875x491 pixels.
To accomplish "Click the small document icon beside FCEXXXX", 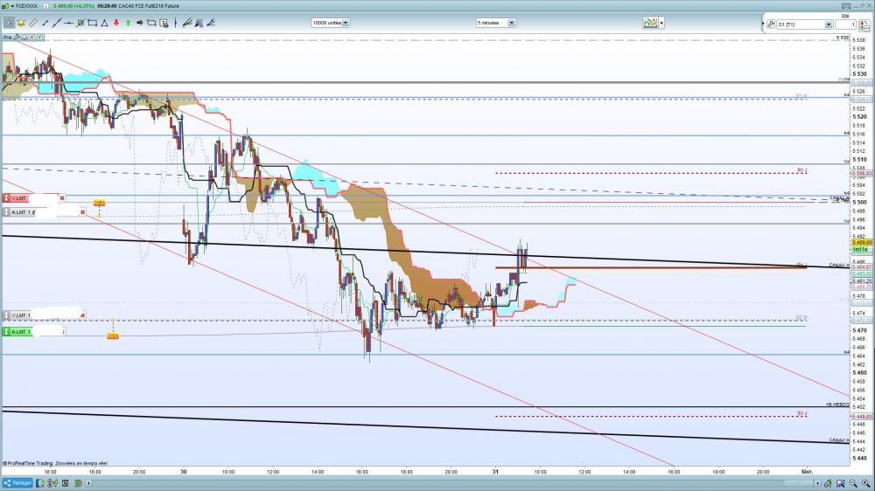I will 45,6.
